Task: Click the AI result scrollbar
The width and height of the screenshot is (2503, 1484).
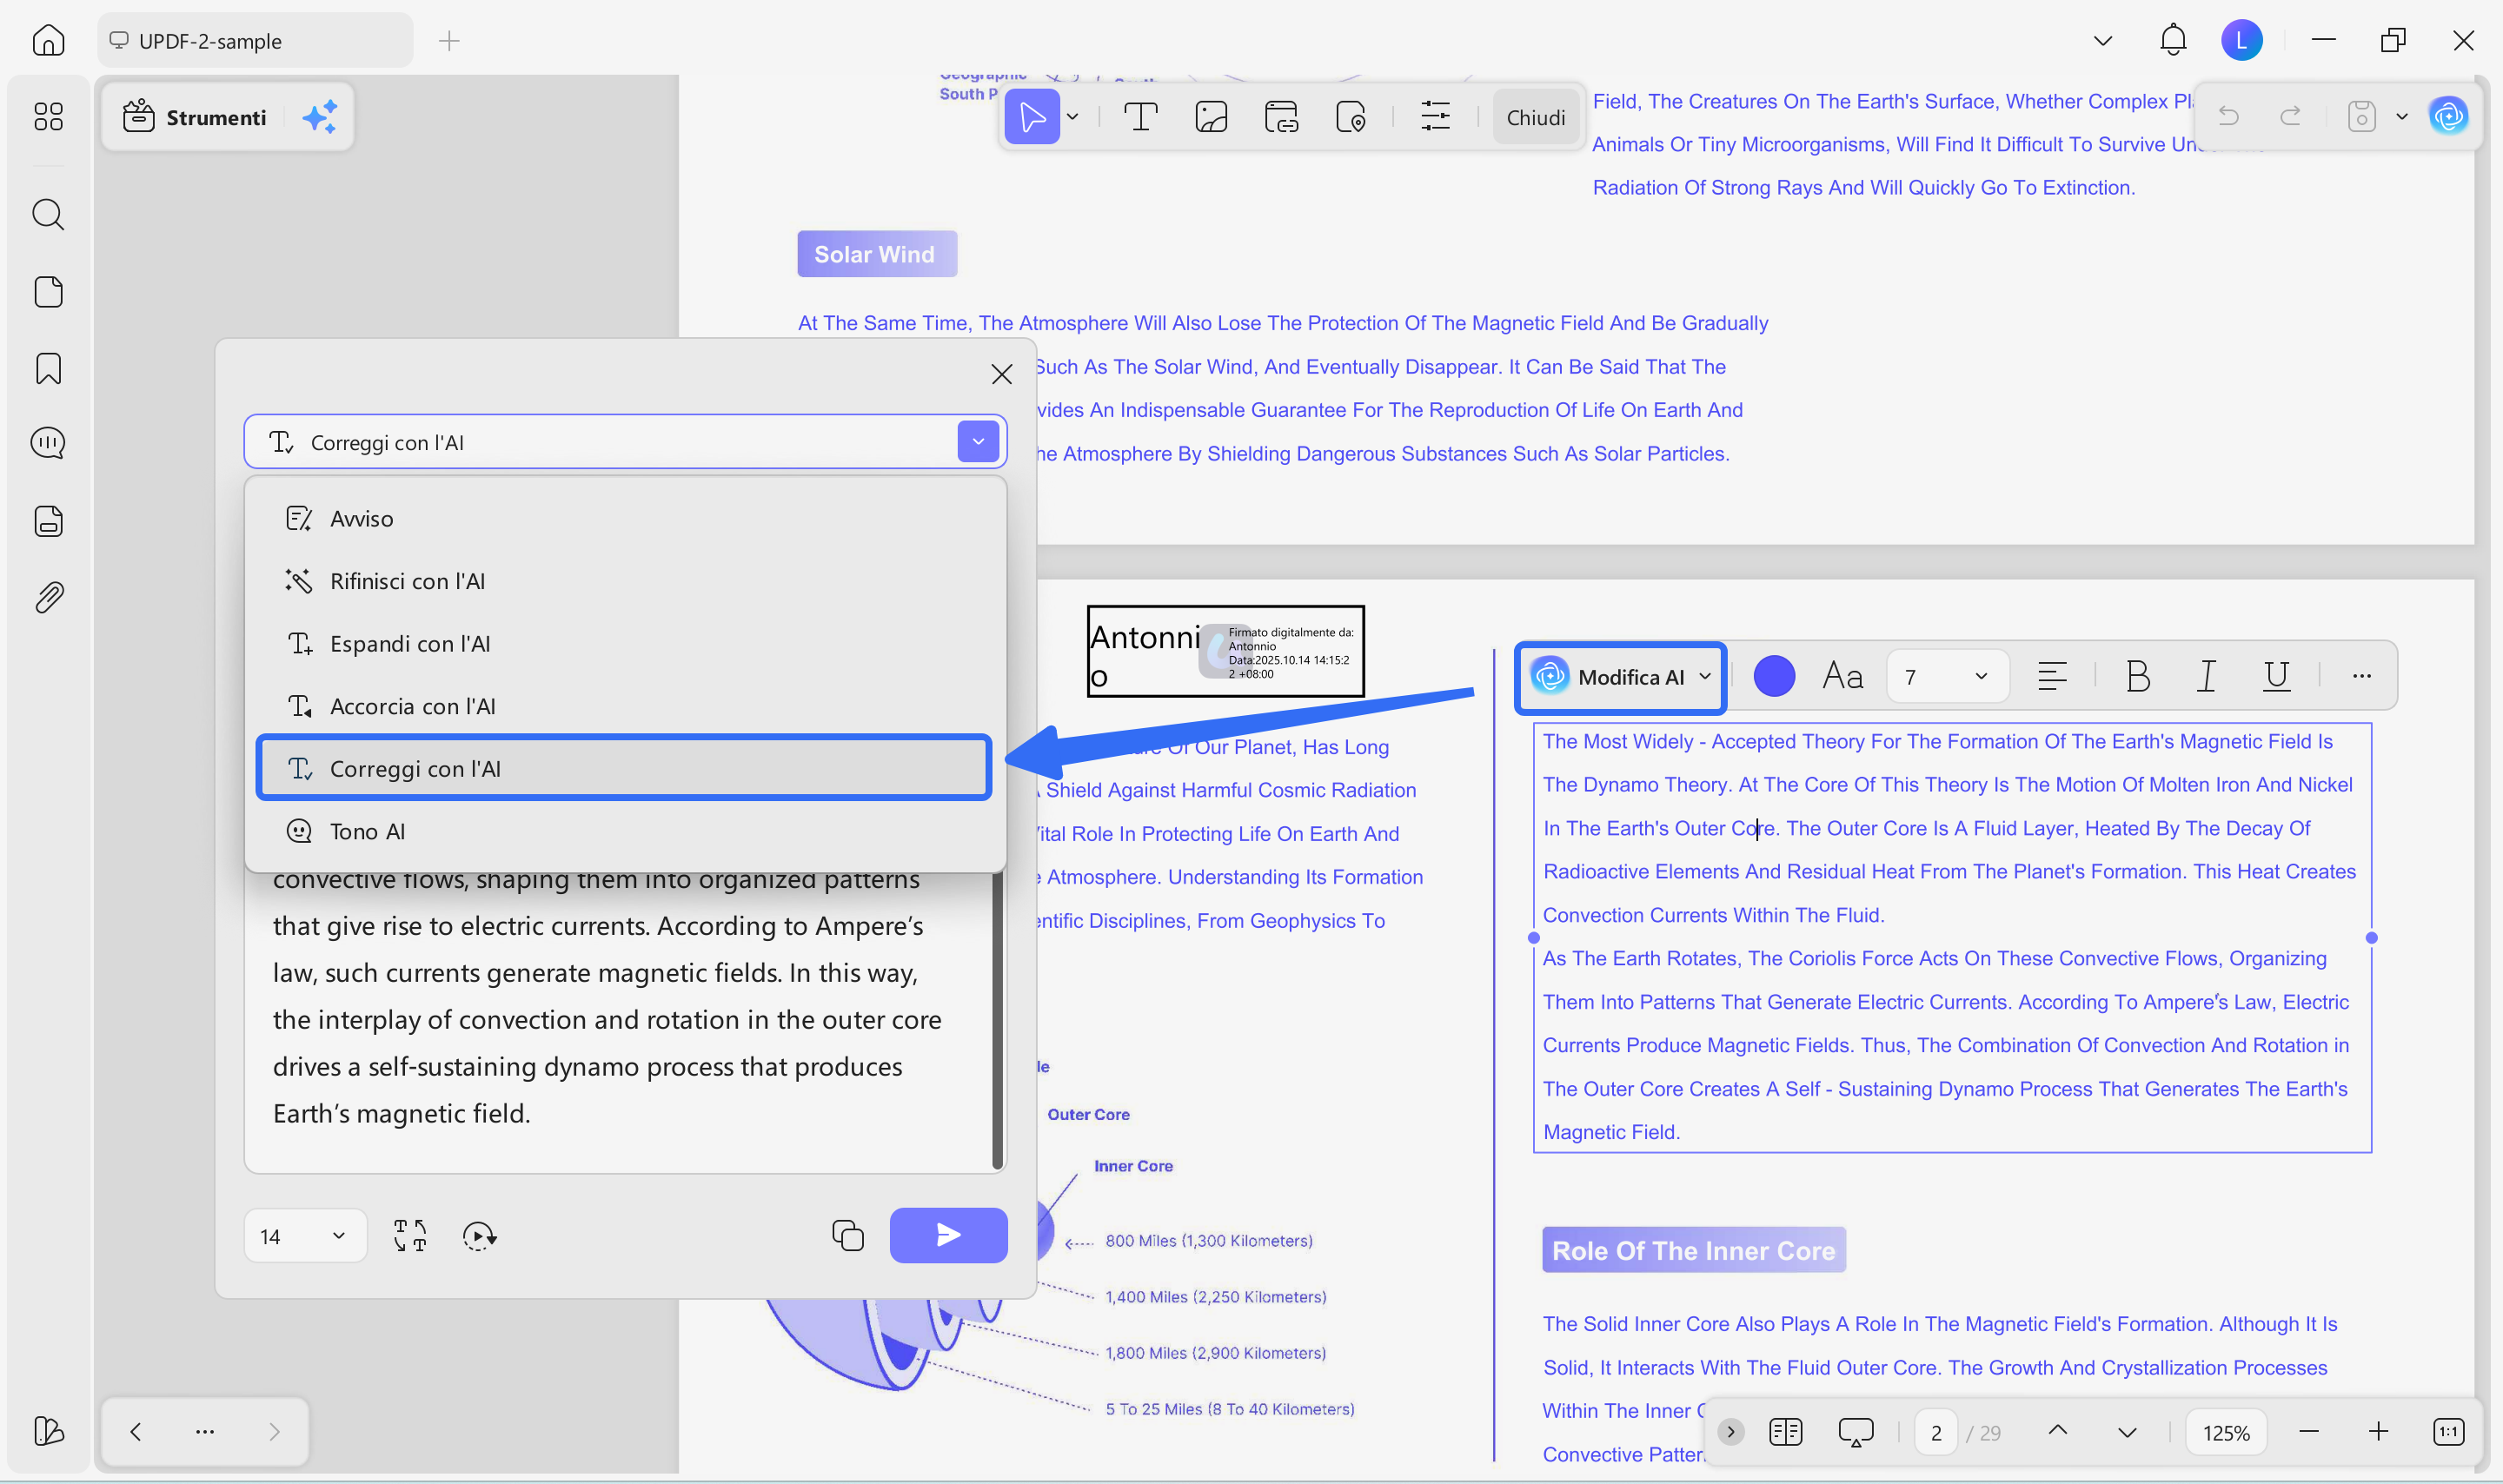Action: click(x=997, y=1020)
